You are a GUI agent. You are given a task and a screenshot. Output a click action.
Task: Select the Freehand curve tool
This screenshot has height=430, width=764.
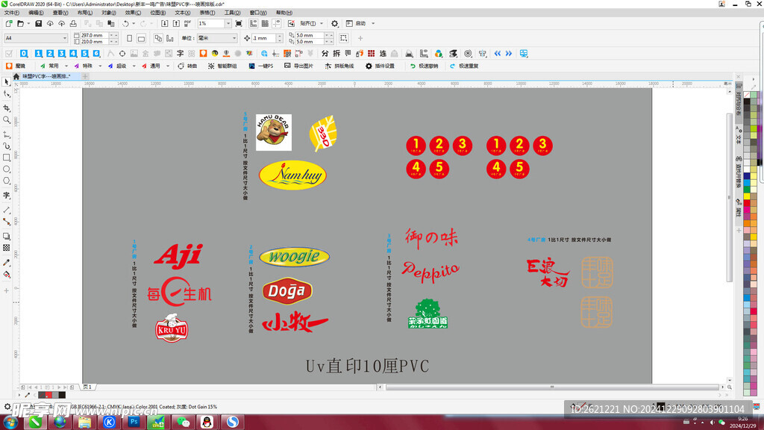(x=6, y=134)
